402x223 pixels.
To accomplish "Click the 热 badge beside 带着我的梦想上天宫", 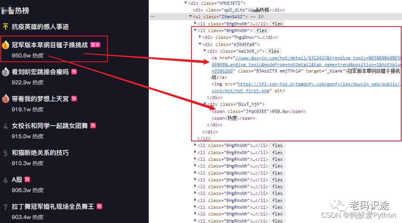I will [74, 99].
